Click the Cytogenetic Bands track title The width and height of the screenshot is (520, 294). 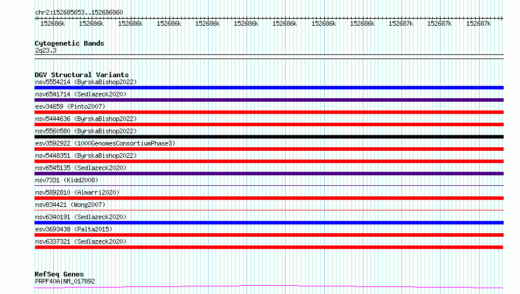coord(70,43)
